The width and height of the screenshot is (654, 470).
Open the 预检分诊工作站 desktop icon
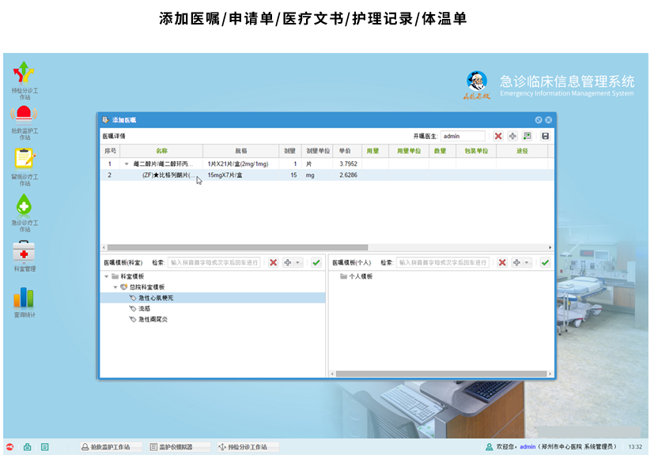tap(25, 73)
